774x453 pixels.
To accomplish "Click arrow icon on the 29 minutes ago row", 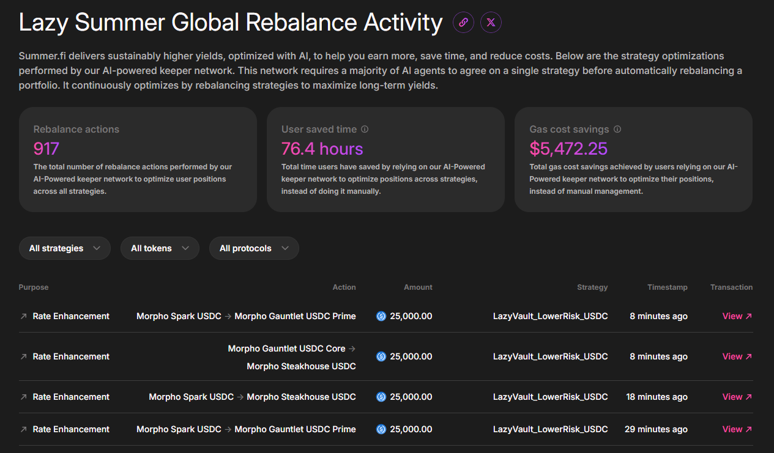I will point(23,429).
